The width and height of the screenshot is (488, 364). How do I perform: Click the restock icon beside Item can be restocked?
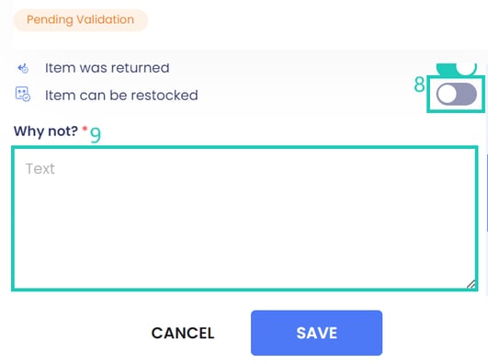pyautogui.click(x=23, y=95)
